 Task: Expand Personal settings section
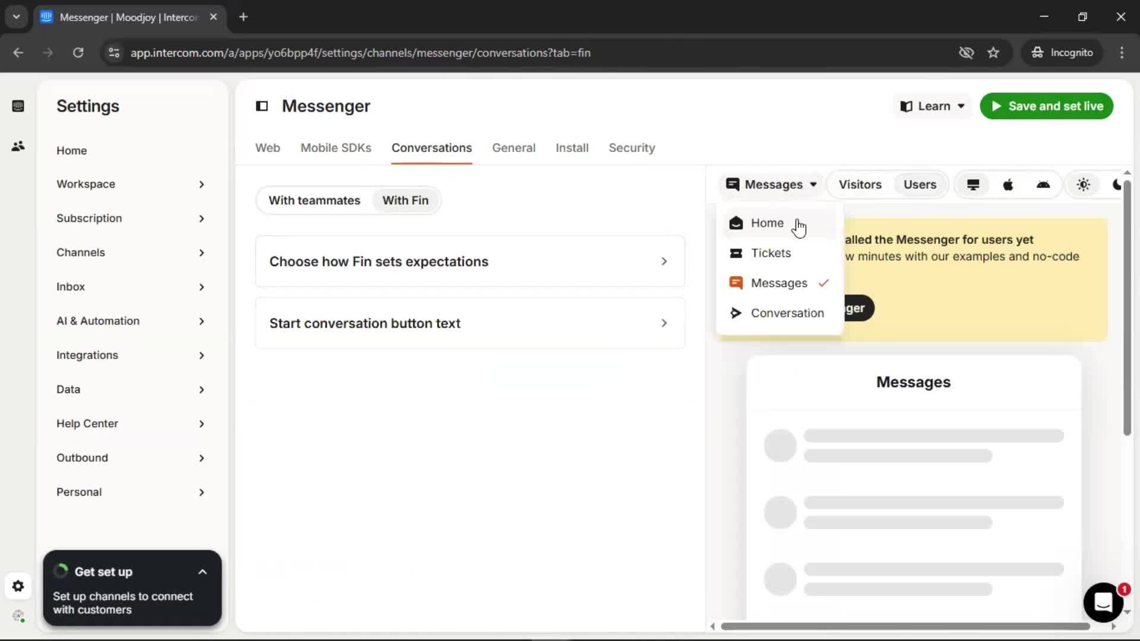pyautogui.click(x=131, y=492)
